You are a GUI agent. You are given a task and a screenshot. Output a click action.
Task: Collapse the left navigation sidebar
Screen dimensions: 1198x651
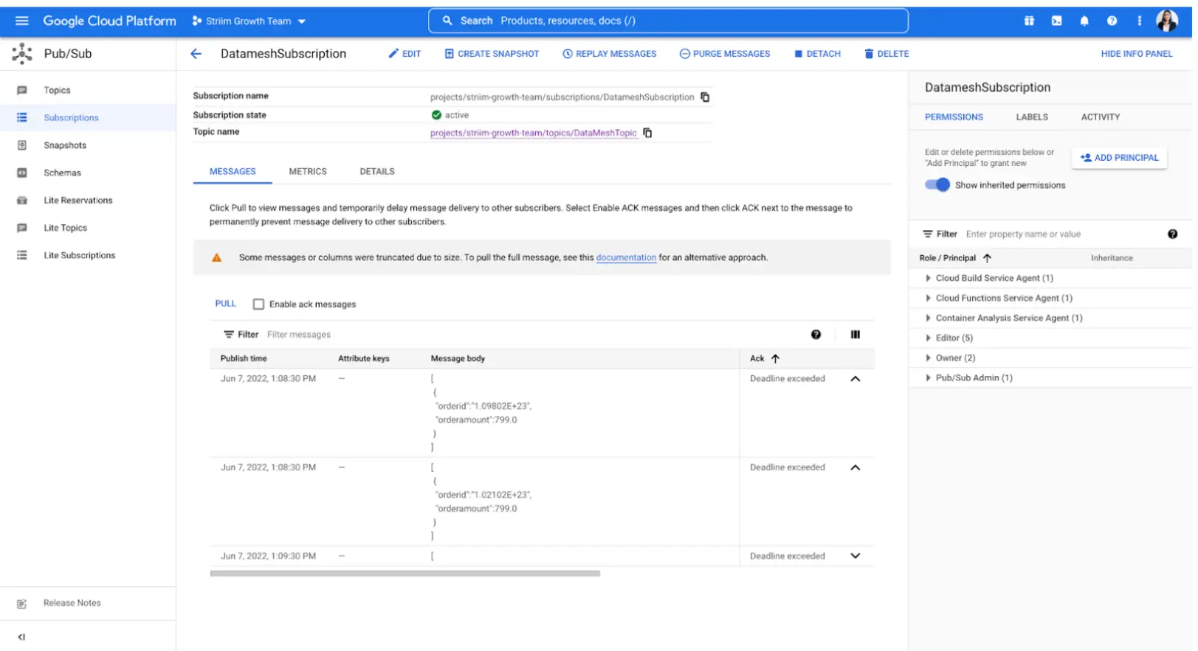tap(21, 637)
